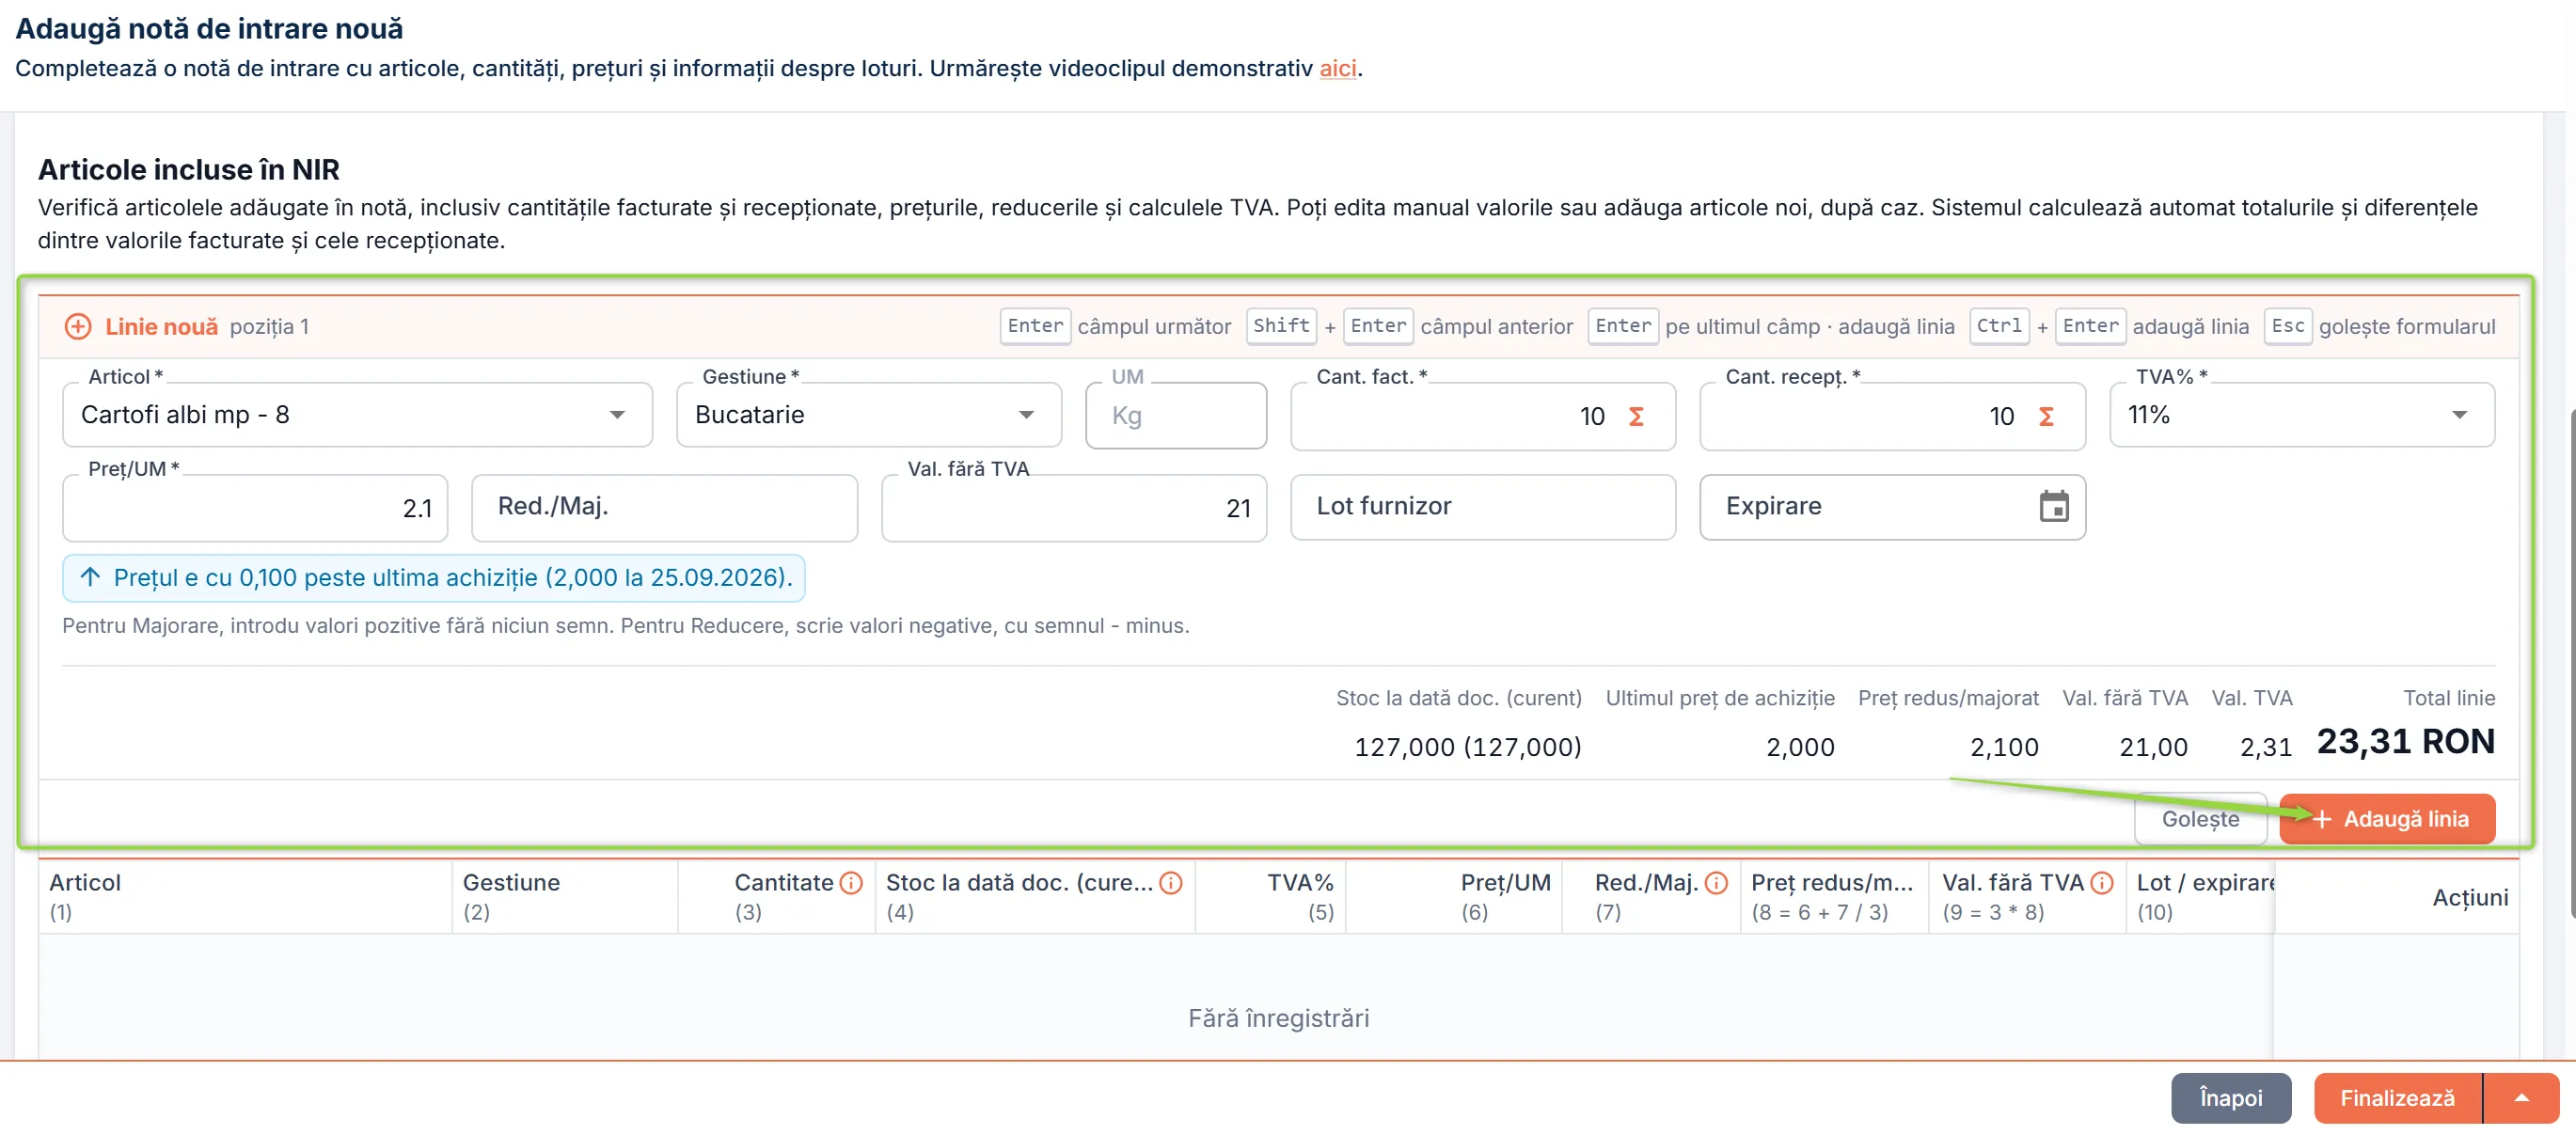Click the Adaugă linia button
The width and height of the screenshot is (2576, 1135).
(2388, 819)
